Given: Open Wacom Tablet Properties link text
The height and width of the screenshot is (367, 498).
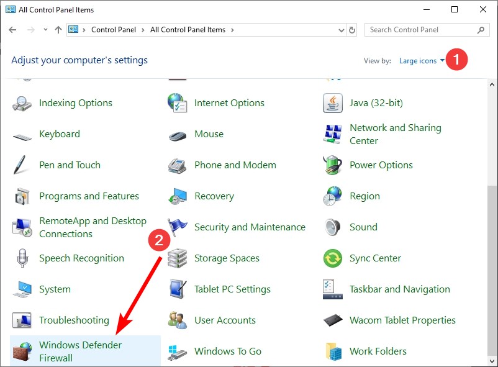Looking at the screenshot, I should point(402,320).
